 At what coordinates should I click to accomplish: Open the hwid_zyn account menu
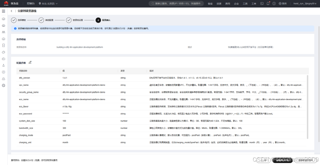[x=305, y=3]
